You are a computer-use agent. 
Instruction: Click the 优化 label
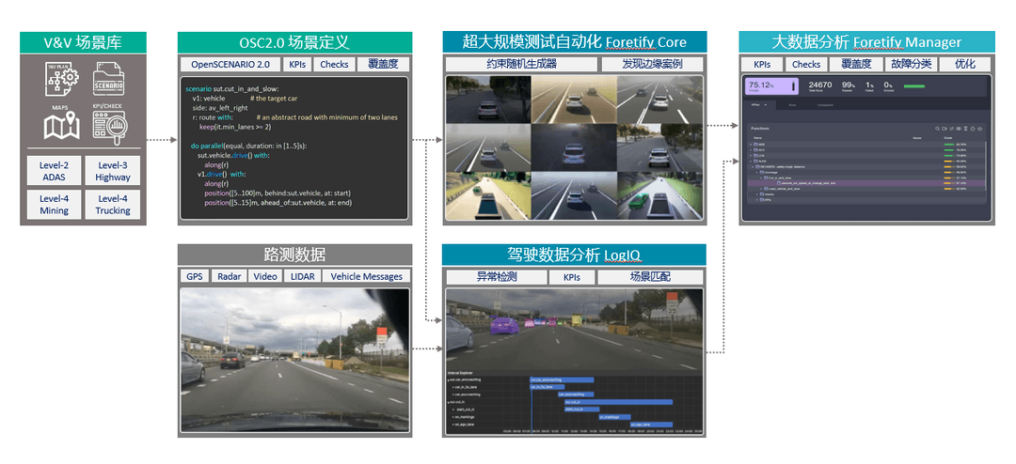tap(964, 64)
